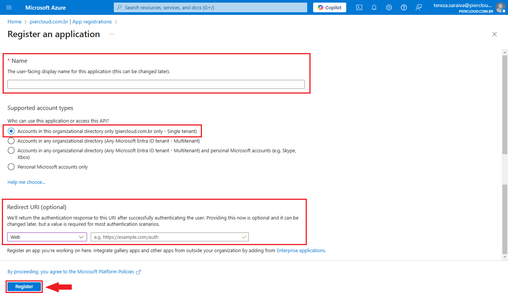
Task: Open the user account avatar menu
Action: pyautogui.click(x=501, y=7)
